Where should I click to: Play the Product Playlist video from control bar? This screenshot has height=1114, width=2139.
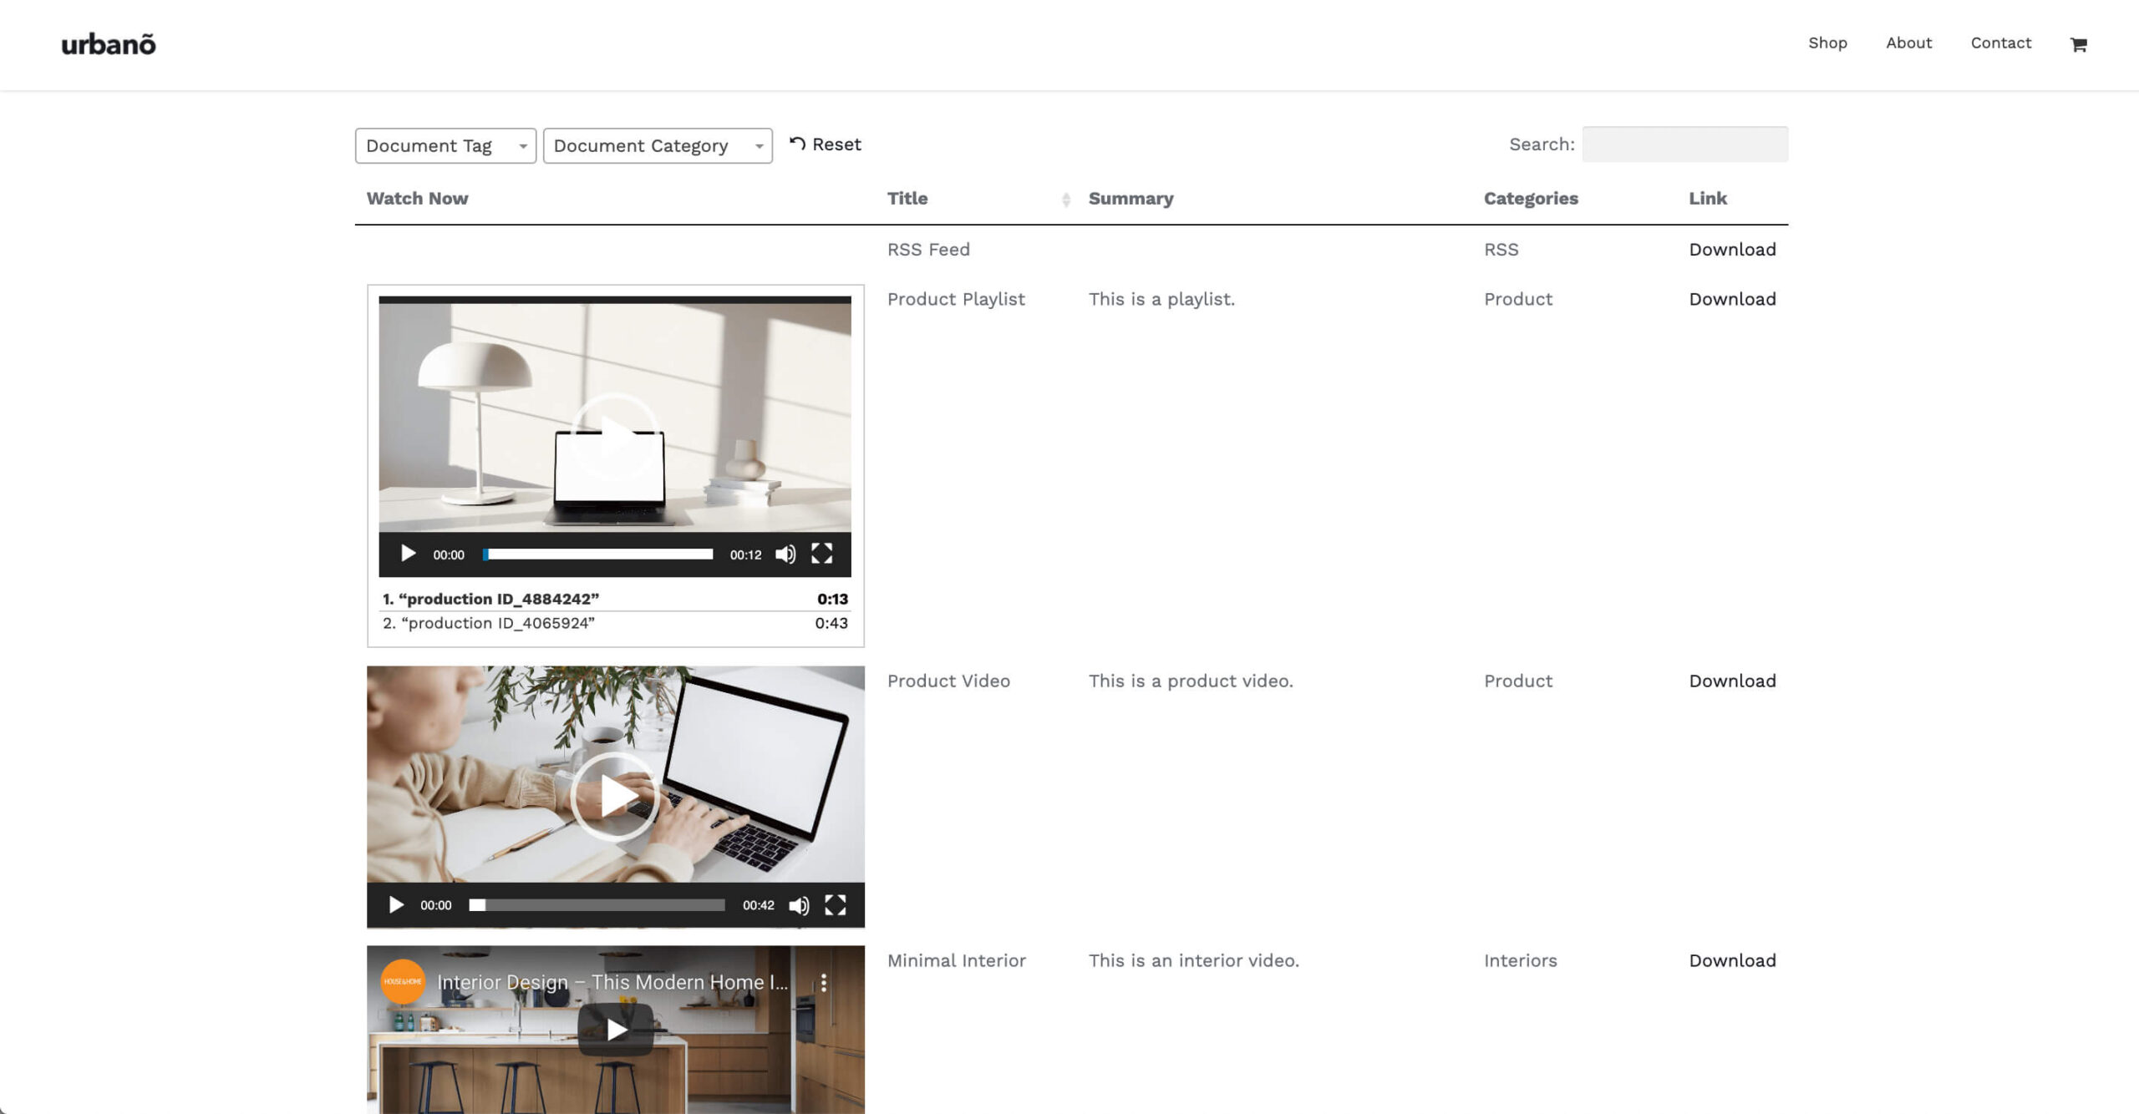(408, 554)
